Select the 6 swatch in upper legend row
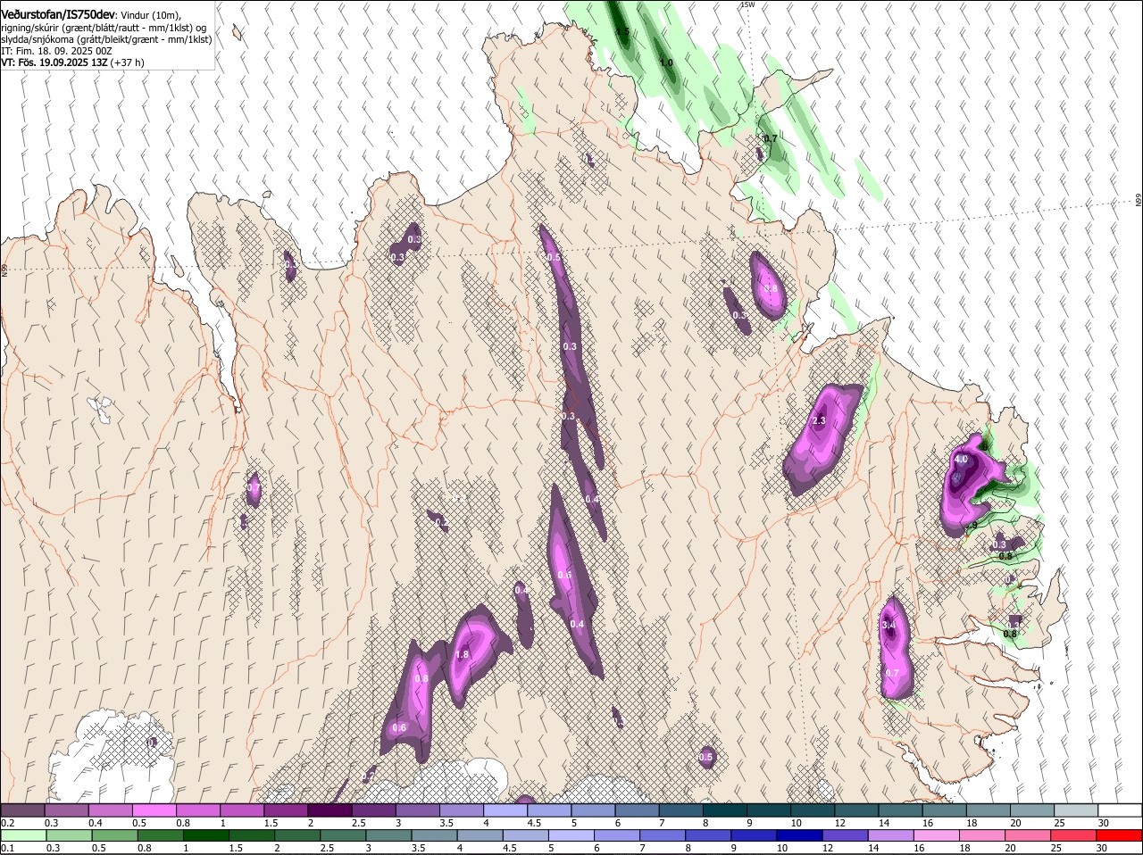1143x855 pixels. [x=637, y=809]
